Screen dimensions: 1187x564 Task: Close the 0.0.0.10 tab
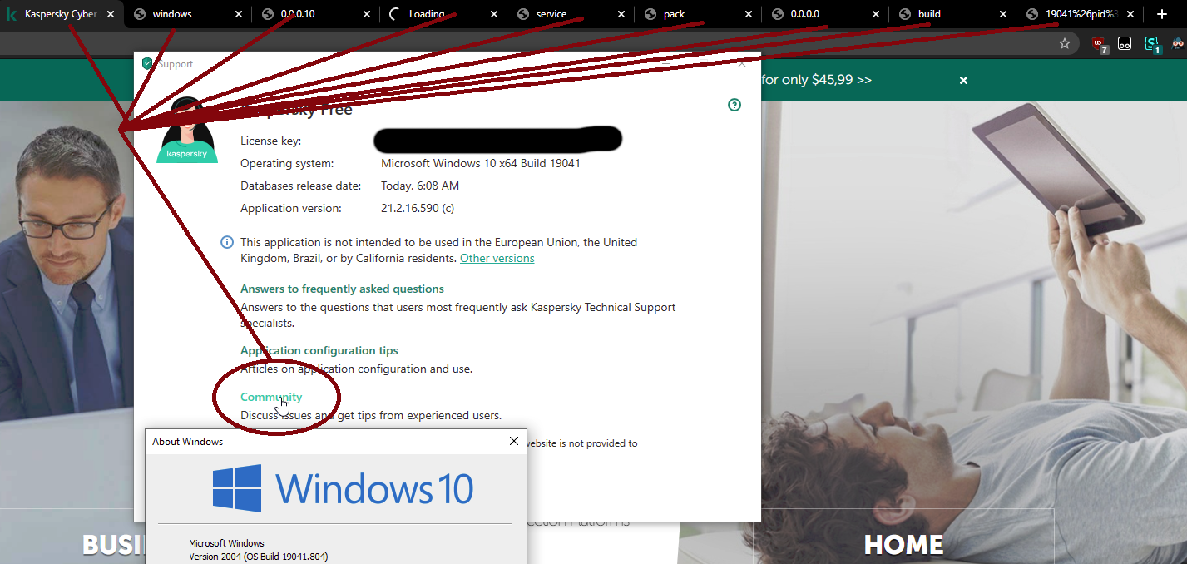(x=366, y=14)
